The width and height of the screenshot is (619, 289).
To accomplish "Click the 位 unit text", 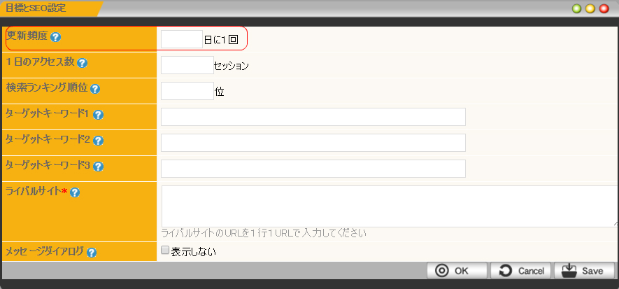I will pos(220,92).
